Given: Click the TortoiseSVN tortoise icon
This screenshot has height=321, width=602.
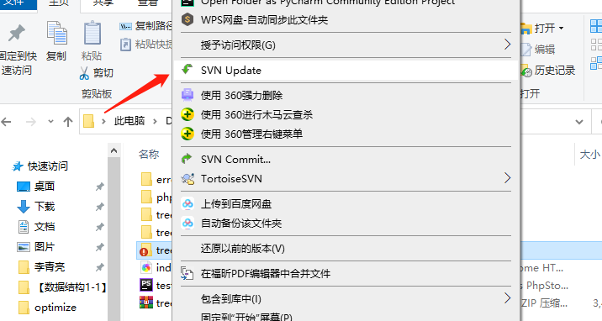Looking at the screenshot, I should click(187, 178).
